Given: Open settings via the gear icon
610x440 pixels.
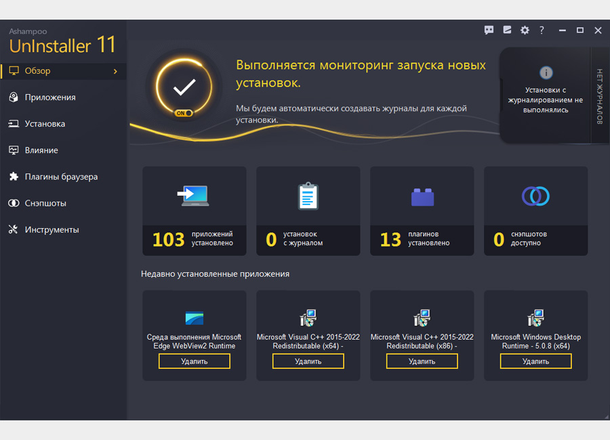Looking at the screenshot, I should pyautogui.click(x=525, y=30).
